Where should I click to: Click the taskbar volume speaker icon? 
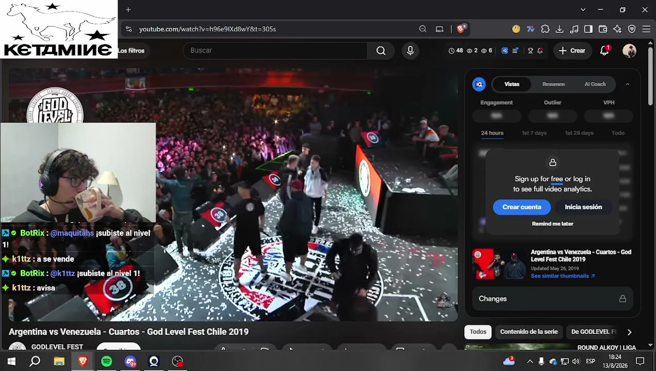(577, 361)
